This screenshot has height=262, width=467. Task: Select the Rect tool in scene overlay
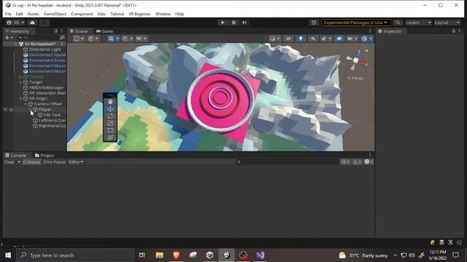tap(110, 130)
